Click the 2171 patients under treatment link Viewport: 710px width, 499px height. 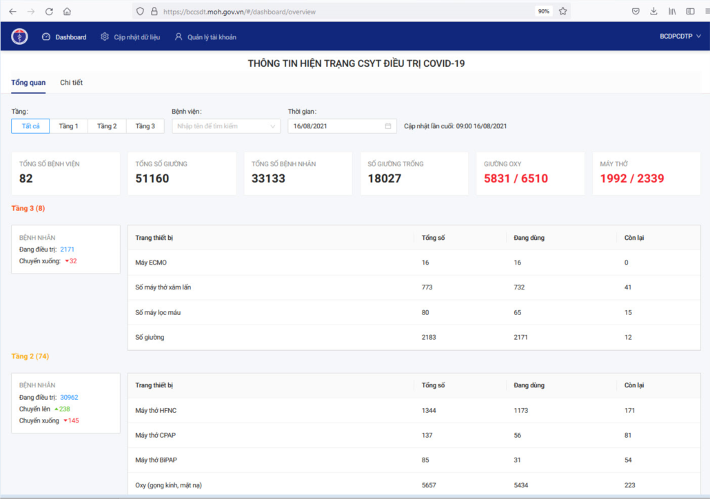point(68,249)
